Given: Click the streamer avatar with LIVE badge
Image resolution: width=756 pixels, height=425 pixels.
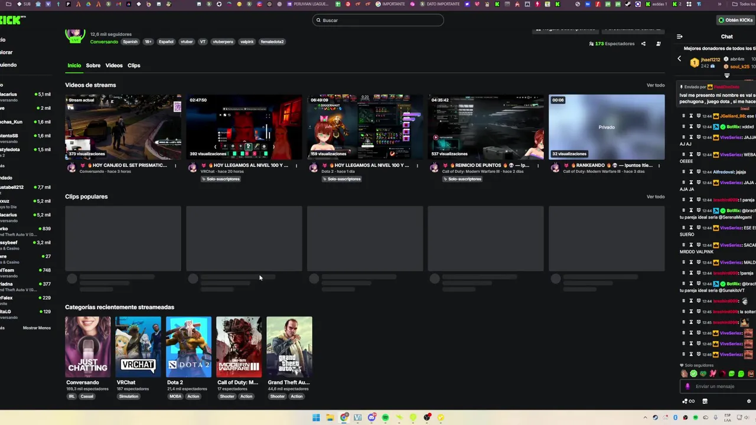Looking at the screenshot, I should [x=75, y=36].
